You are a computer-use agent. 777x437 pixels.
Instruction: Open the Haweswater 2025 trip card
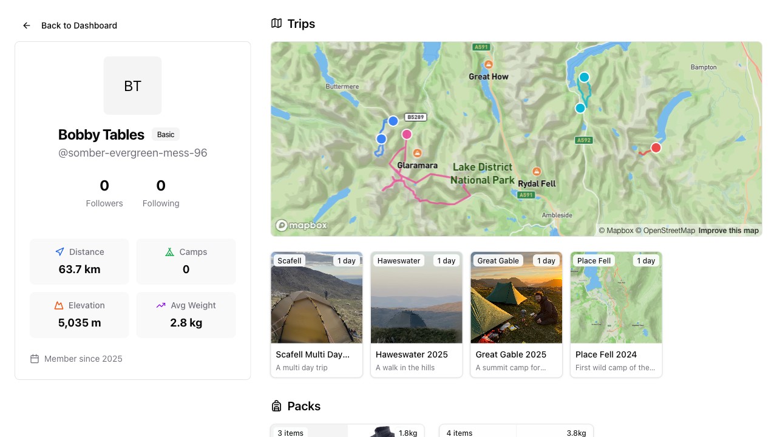(x=416, y=314)
